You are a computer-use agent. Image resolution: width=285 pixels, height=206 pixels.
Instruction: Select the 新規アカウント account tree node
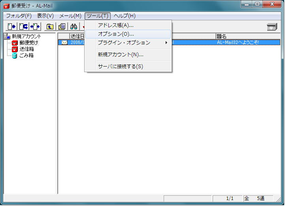click(x=26, y=36)
